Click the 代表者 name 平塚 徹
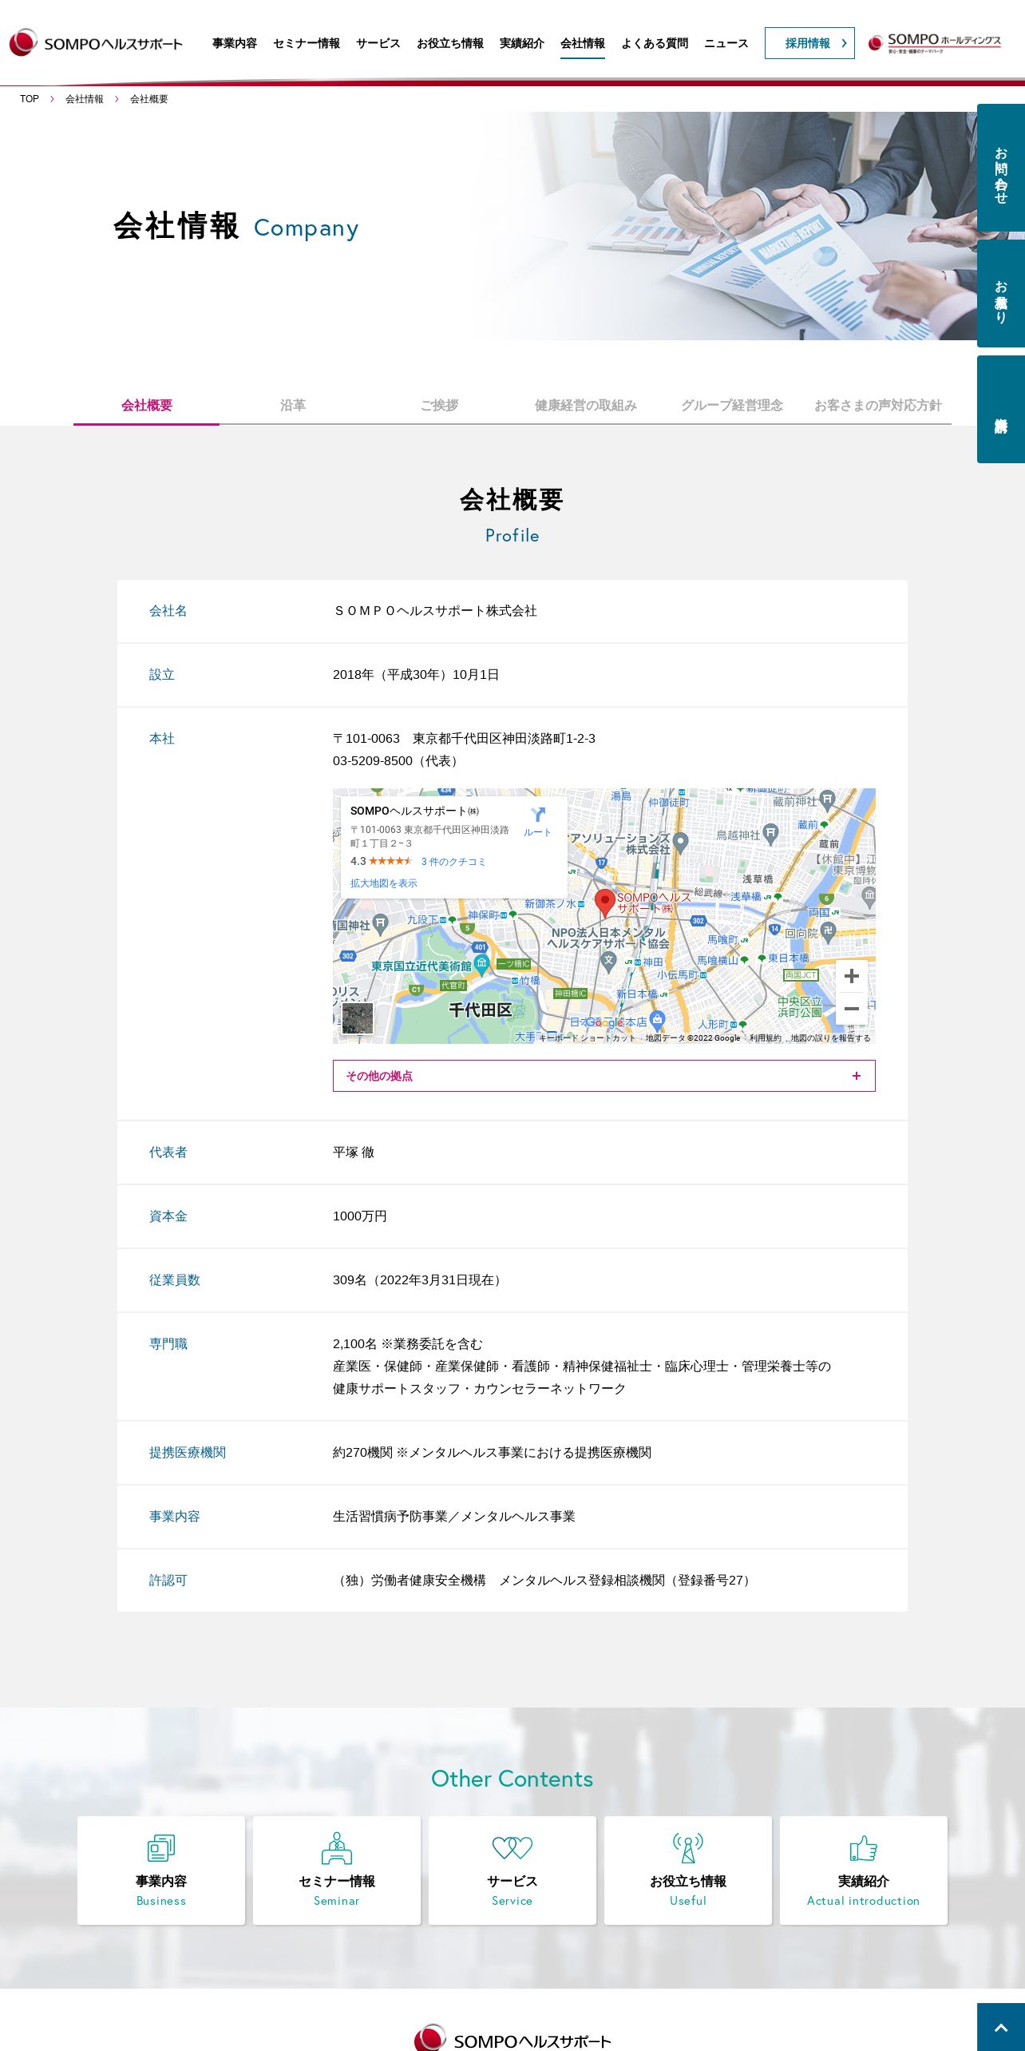Image resolution: width=1025 pixels, height=2051 pixels. point(354,1152)
